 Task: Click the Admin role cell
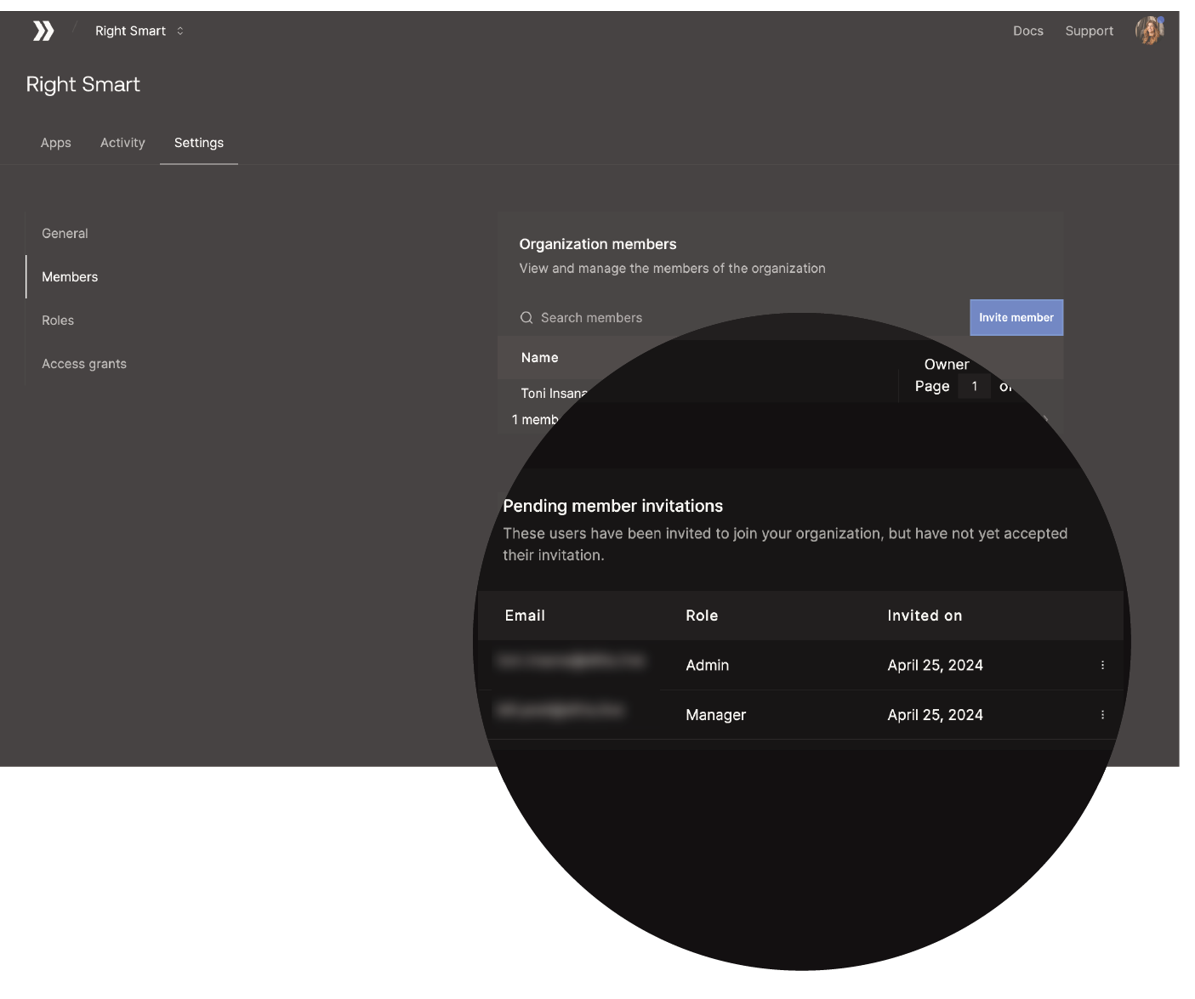pos(708,665)
